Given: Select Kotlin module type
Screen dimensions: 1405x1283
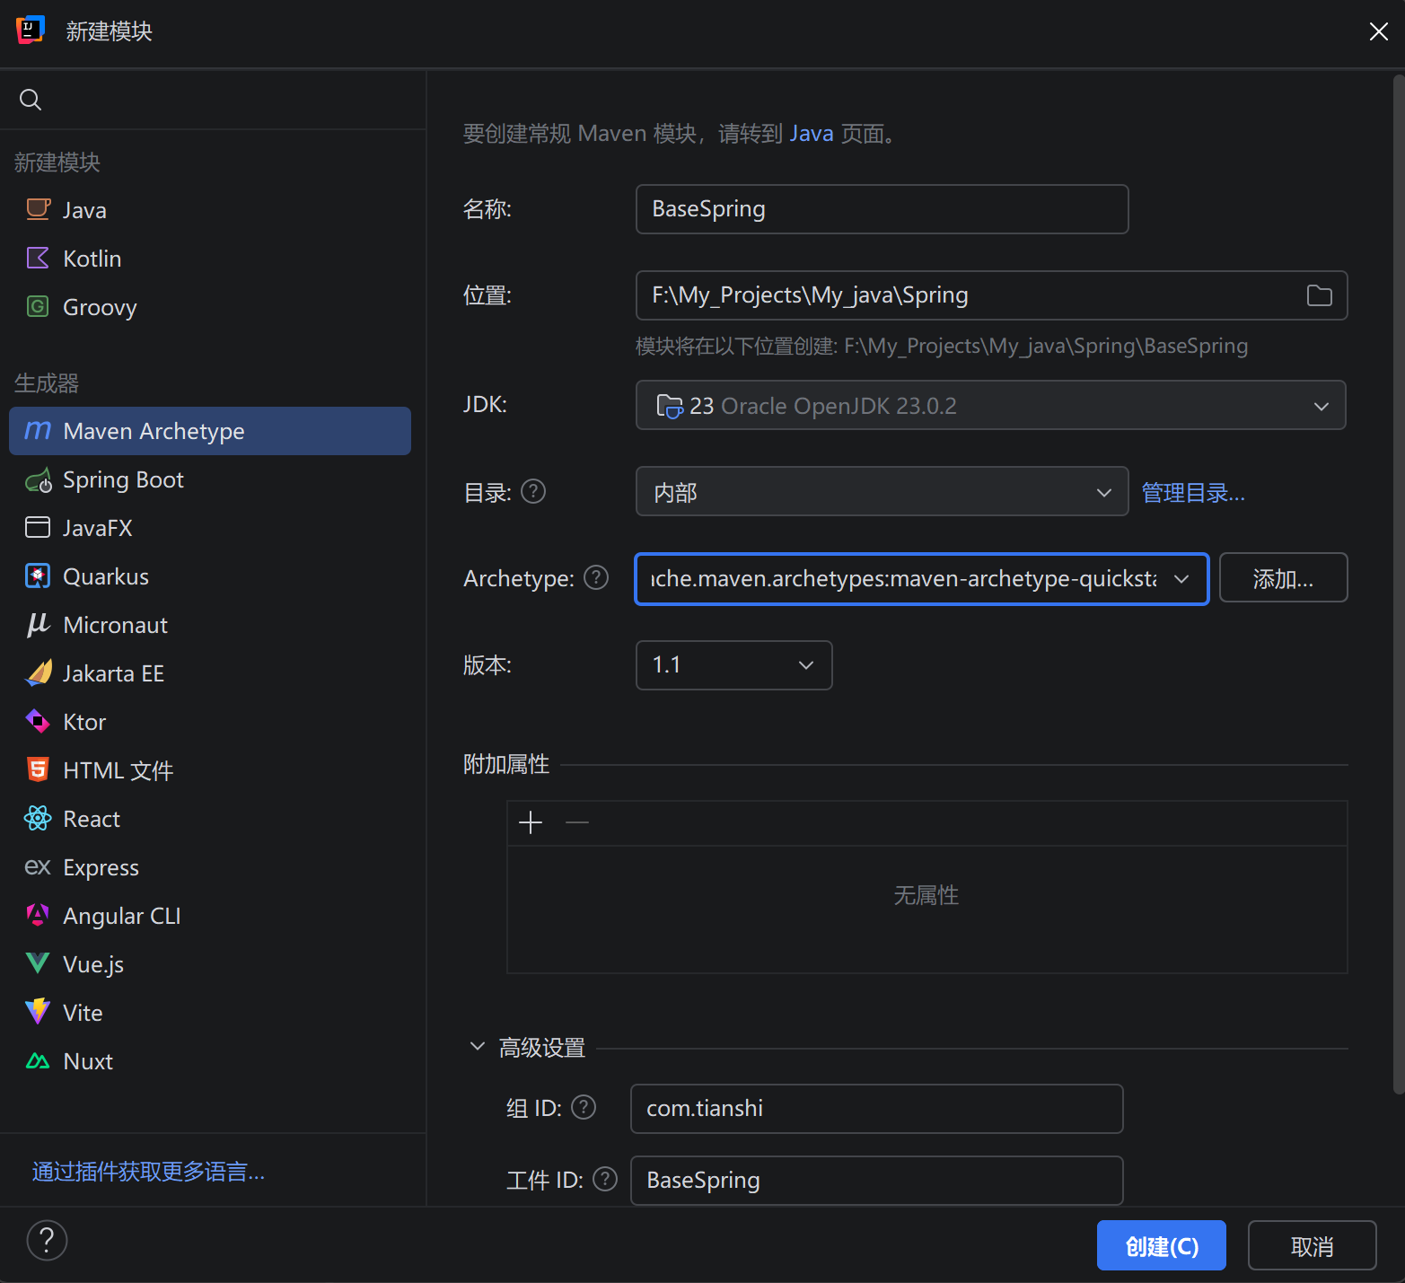Looking at the screenshot, I should [x=210, y=259].
